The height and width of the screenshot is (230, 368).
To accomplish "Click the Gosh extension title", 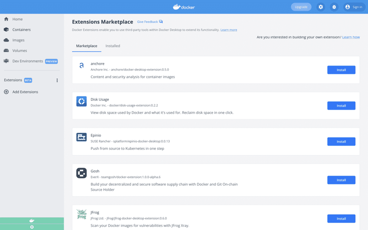I will pos(95,171).
